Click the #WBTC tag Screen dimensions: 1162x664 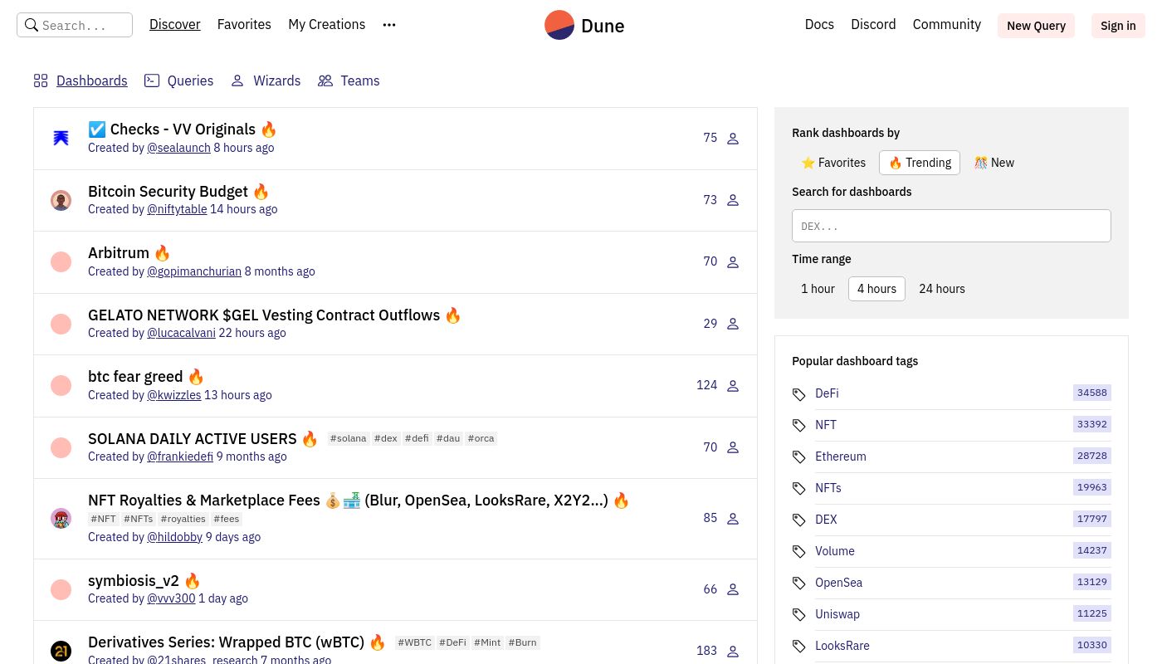pyautogui.click(x=414, y=642)
